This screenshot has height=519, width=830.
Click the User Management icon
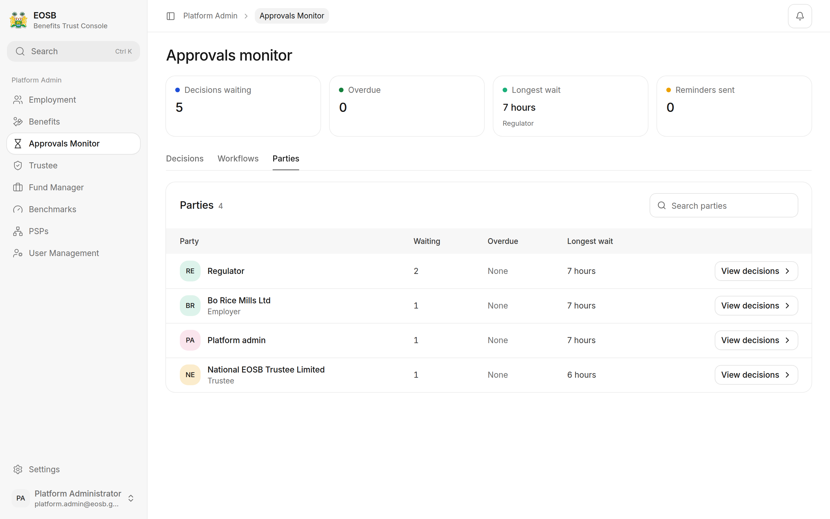pyautogui.click(x=18, y=253)
